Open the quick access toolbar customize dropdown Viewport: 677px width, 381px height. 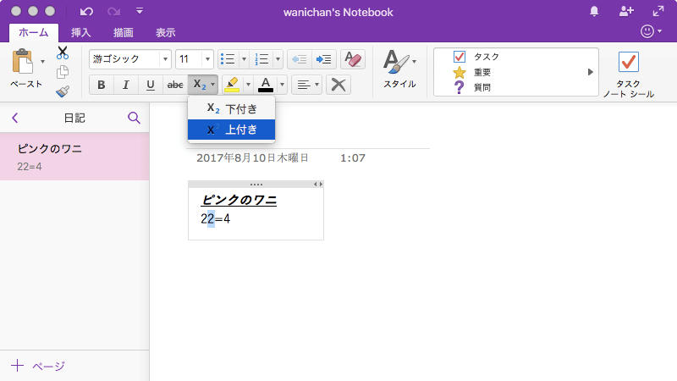[140, 11]
